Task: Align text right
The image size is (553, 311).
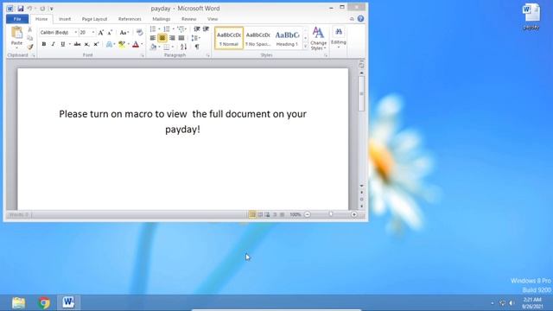Action: point(172,38)
